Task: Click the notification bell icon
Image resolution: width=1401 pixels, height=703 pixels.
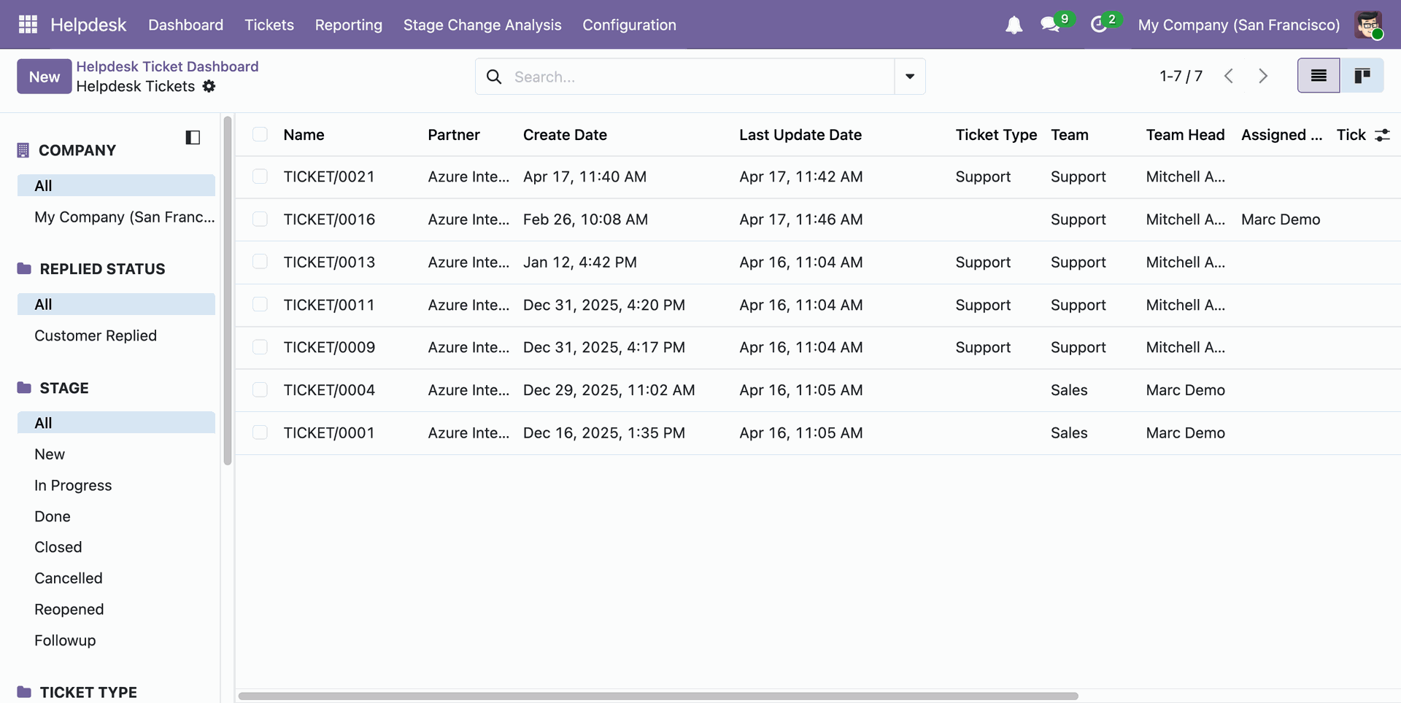Action: [1014, 26]
